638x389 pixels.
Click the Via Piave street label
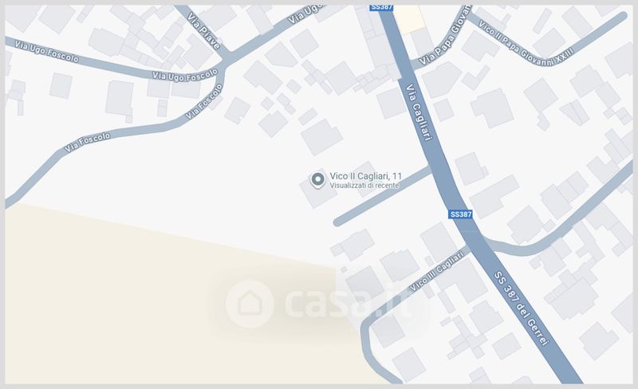tap(204, 30)
